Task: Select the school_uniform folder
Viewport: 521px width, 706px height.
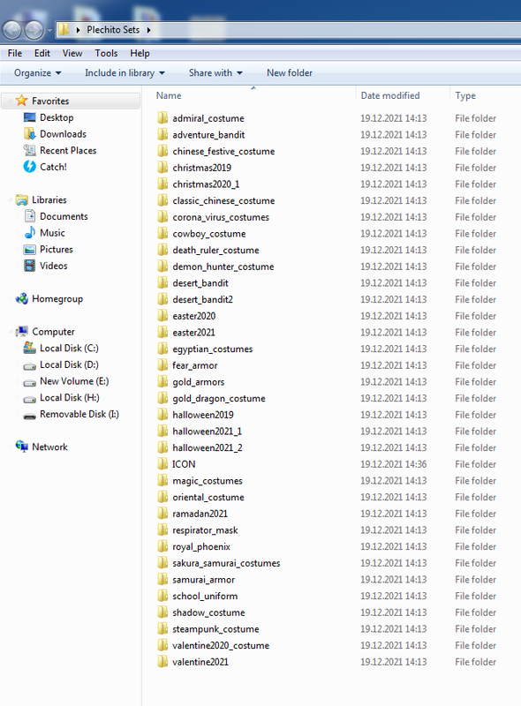Action: pyautogui.click(x=205, y=597)
